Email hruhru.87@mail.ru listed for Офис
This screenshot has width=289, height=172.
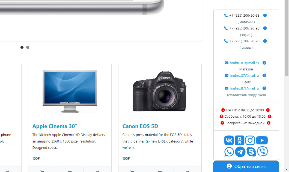(244, 76)
